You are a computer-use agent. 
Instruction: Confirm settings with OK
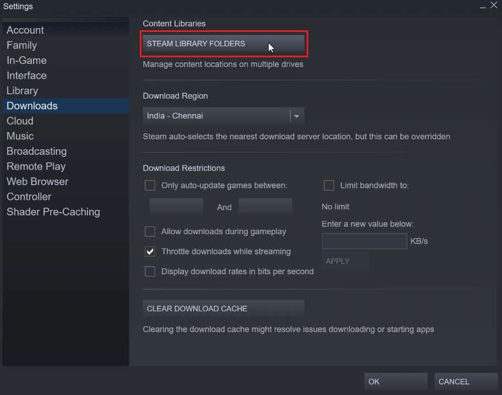click(395, 381)
